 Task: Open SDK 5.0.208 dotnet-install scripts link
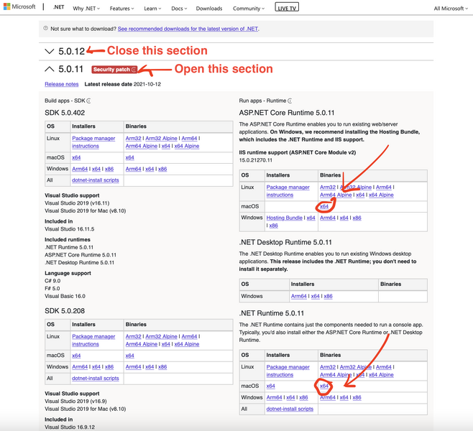coord(96,379)
